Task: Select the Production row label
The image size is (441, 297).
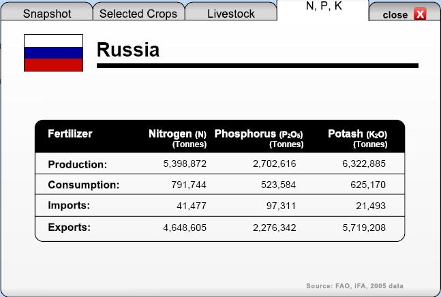Action: tap(78, 164)
